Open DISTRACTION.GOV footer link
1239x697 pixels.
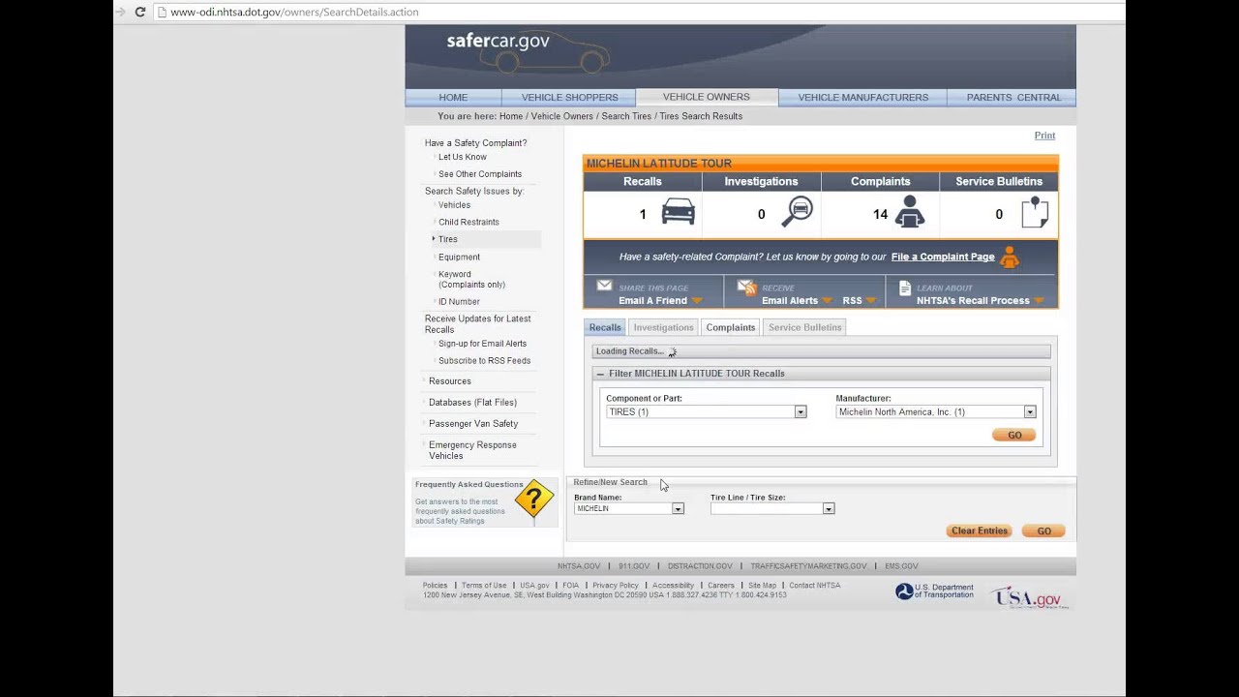pos(700,566)
